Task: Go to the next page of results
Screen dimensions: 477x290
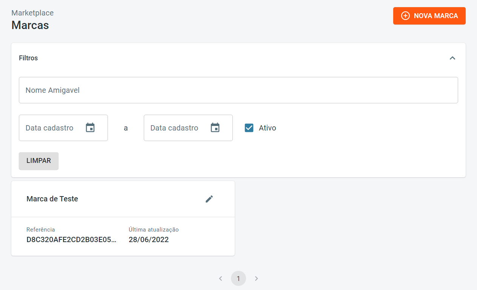Action: [256, 279]
